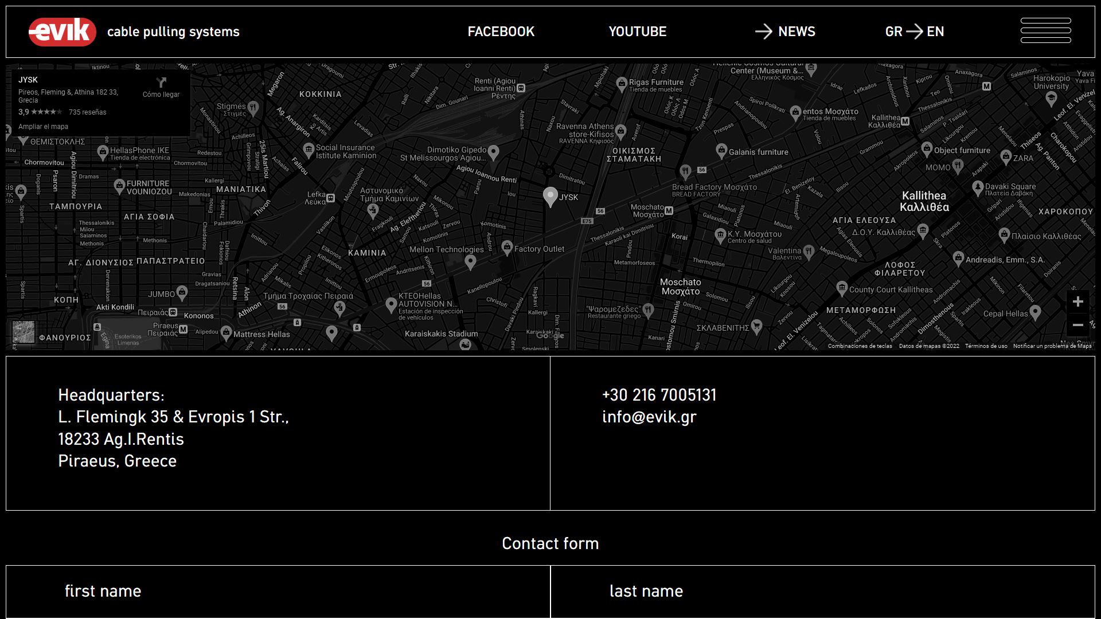Screen dimensions: 1101x619
Task: Select FURNITURE VOUNIOZOU map marker
Action: 119,186
